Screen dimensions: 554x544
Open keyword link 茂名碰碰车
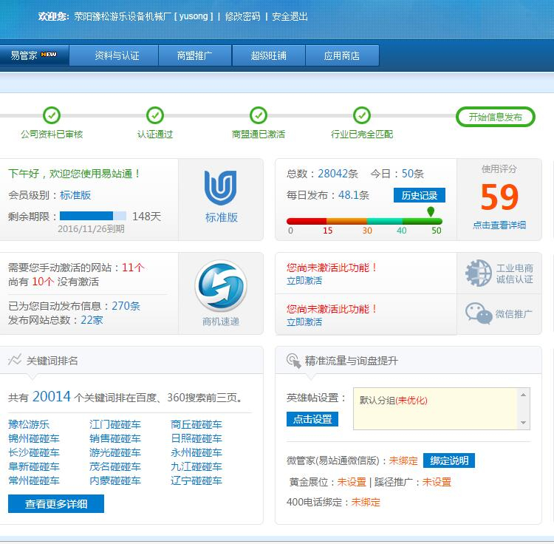coord(115,466)
